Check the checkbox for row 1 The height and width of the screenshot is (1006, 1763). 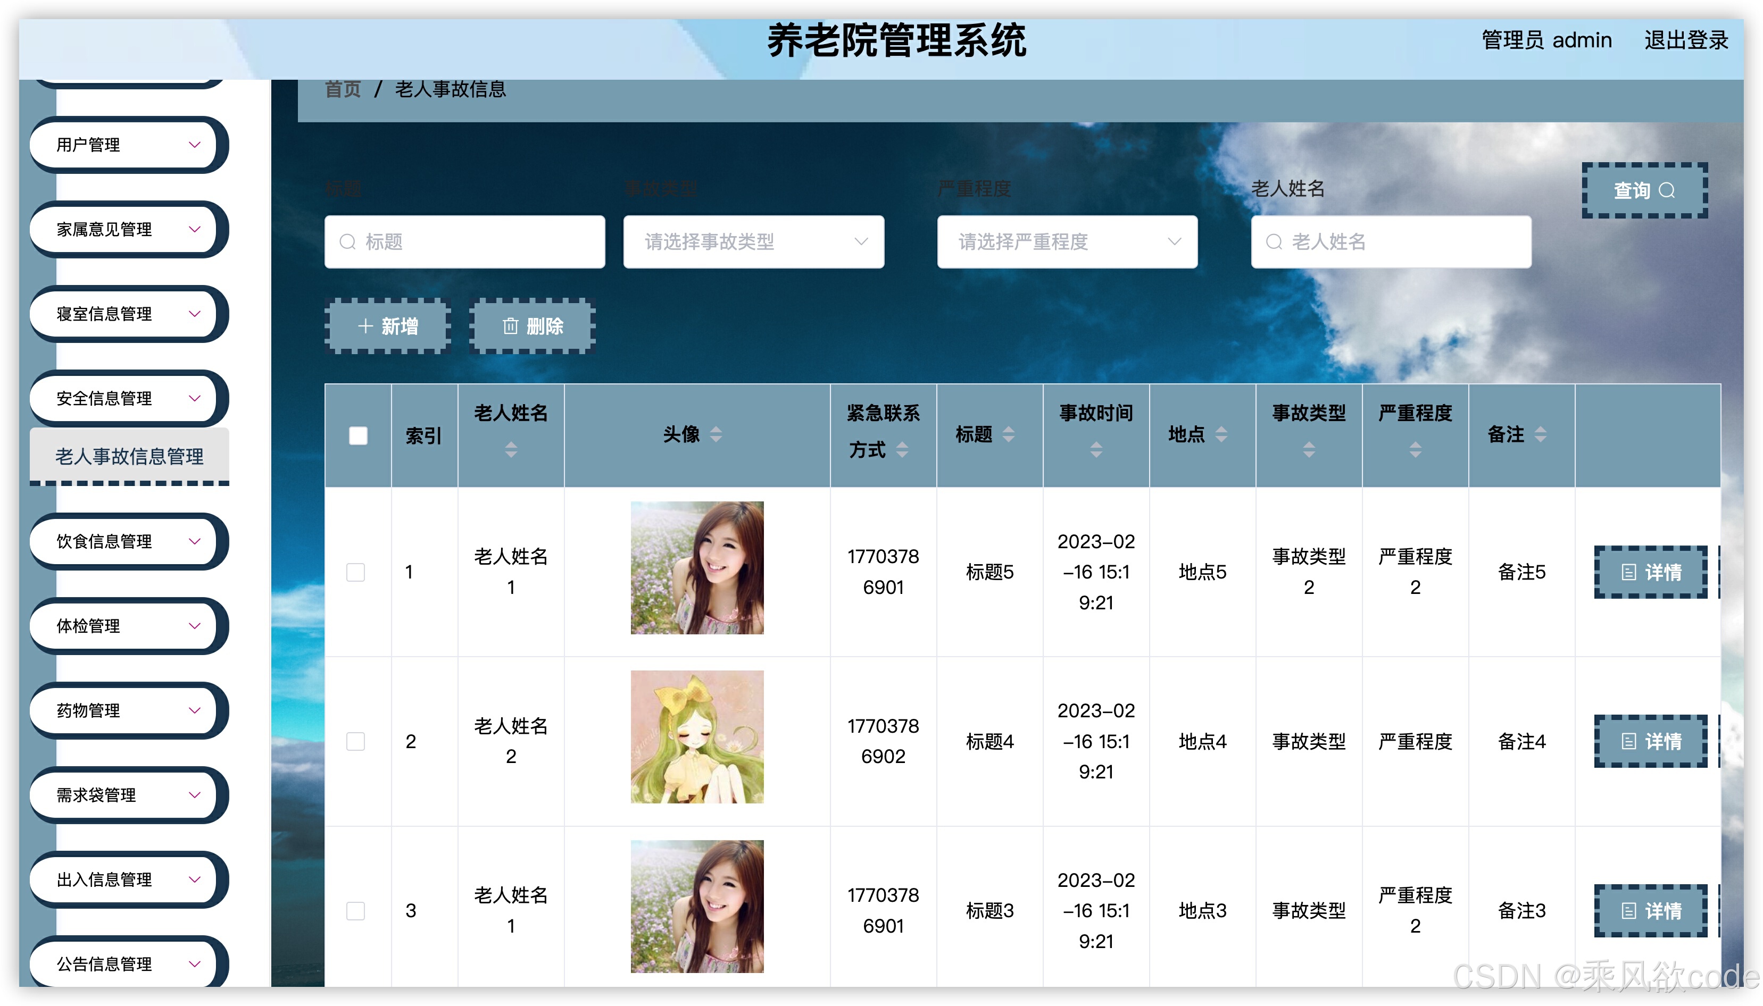point(355,572)
